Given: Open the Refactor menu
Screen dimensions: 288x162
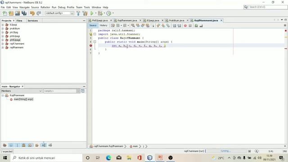Looking at the screenshot, I should click(x=45, y=7).
